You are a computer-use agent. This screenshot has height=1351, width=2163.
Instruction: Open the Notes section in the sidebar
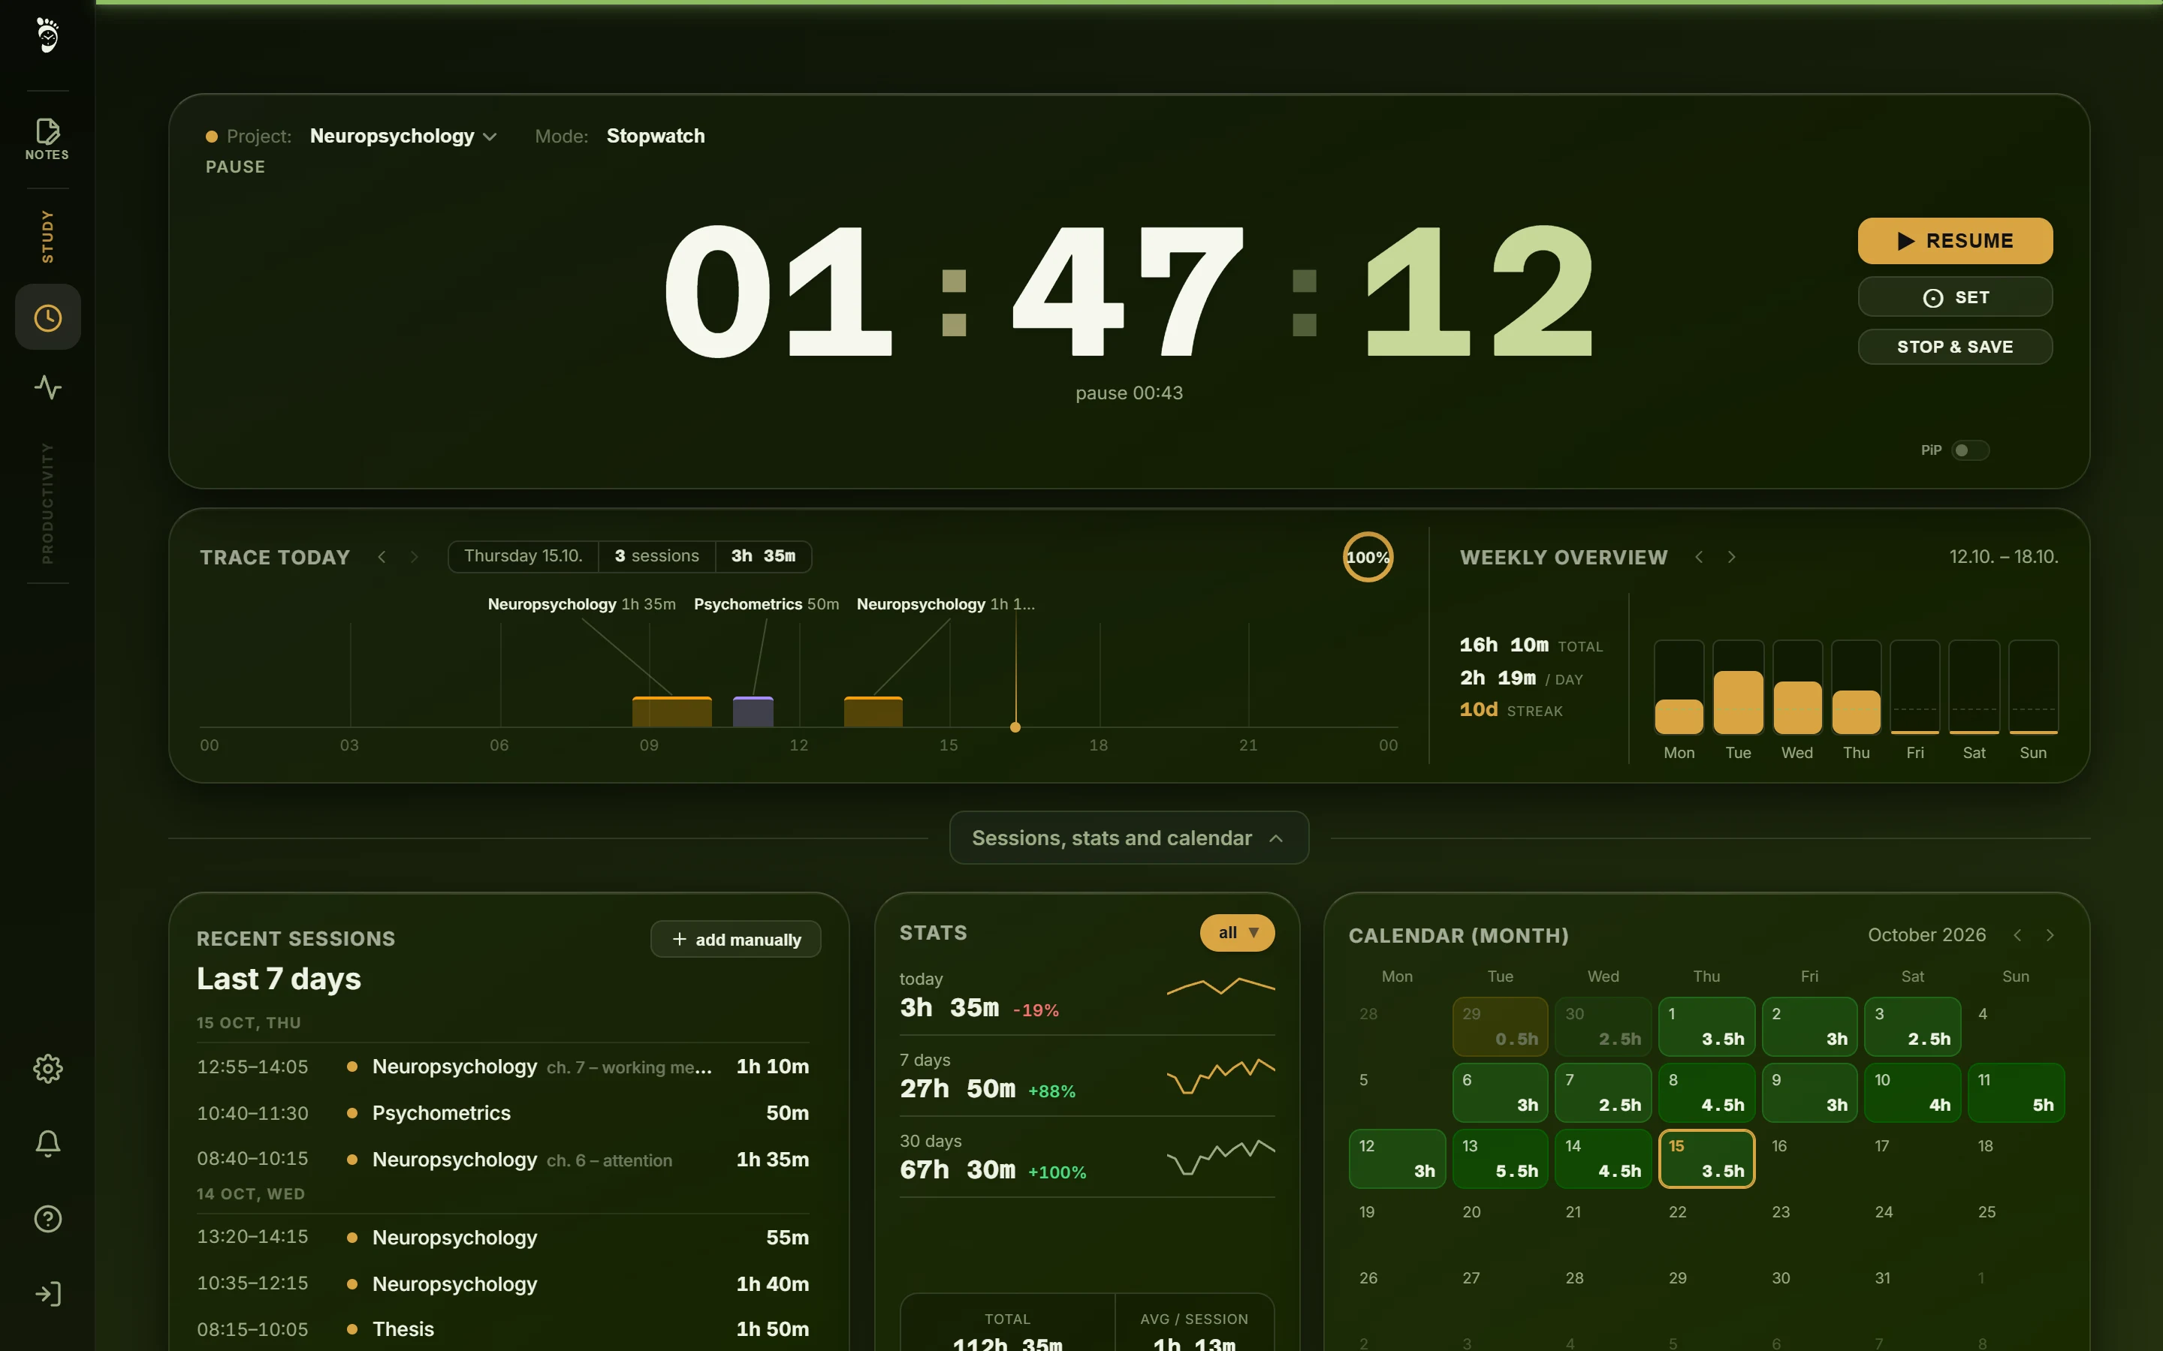[47, 139]
